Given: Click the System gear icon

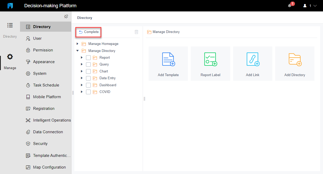Looking at the screenshot, I should [x=28, y=73].
